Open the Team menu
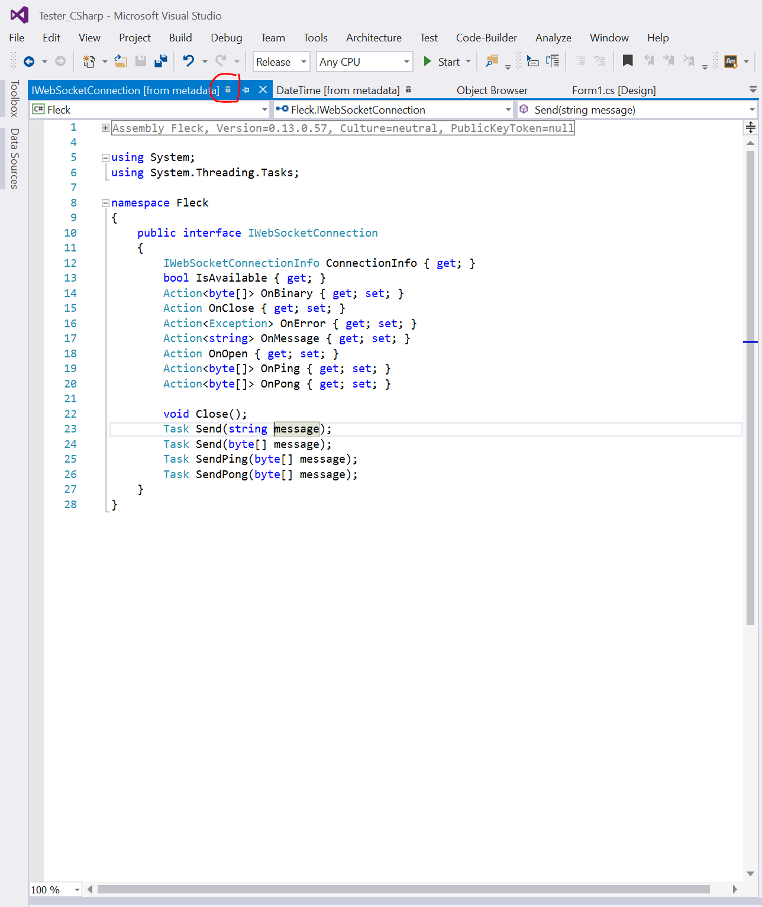The image size is (762, 907). tap(273, 38)
